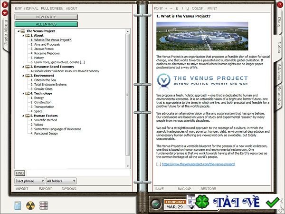Click IMPORT at the bottom
Viewport: 285px width, 214px height.
(x=22, y=189)
